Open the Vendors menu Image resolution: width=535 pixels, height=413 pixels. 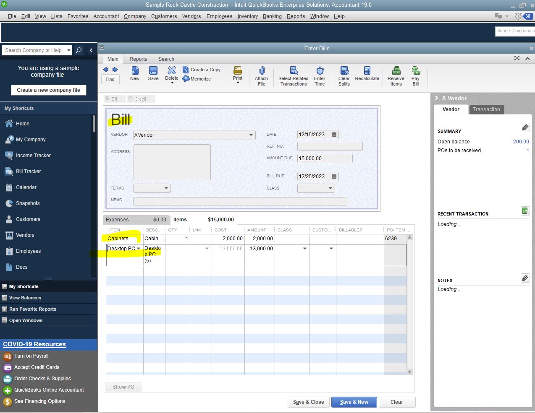191,16
